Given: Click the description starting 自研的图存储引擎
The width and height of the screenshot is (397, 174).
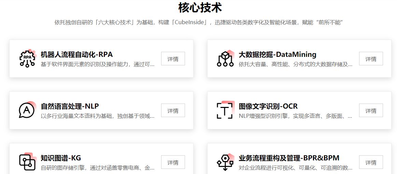Looking at the screenshot, I should click(x=98, y=168).
